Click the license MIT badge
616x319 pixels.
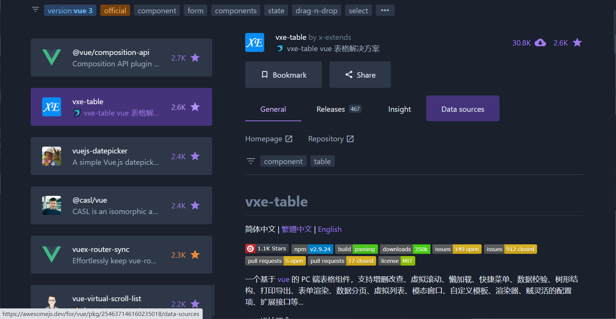point(397,261)
